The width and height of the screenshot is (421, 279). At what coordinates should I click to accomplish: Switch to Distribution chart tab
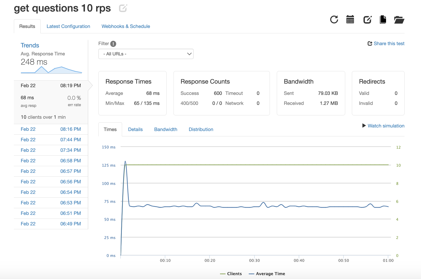pos(201,129)
